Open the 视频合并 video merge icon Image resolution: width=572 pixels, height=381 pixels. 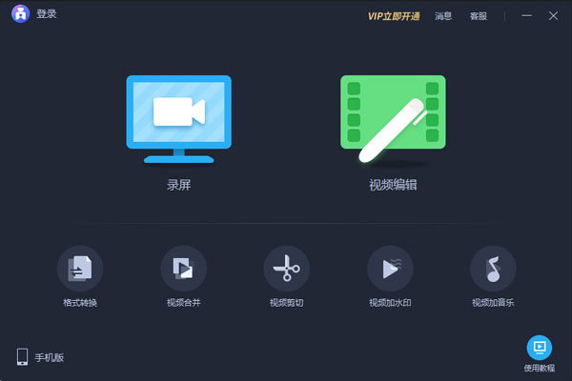click(183, 269)
